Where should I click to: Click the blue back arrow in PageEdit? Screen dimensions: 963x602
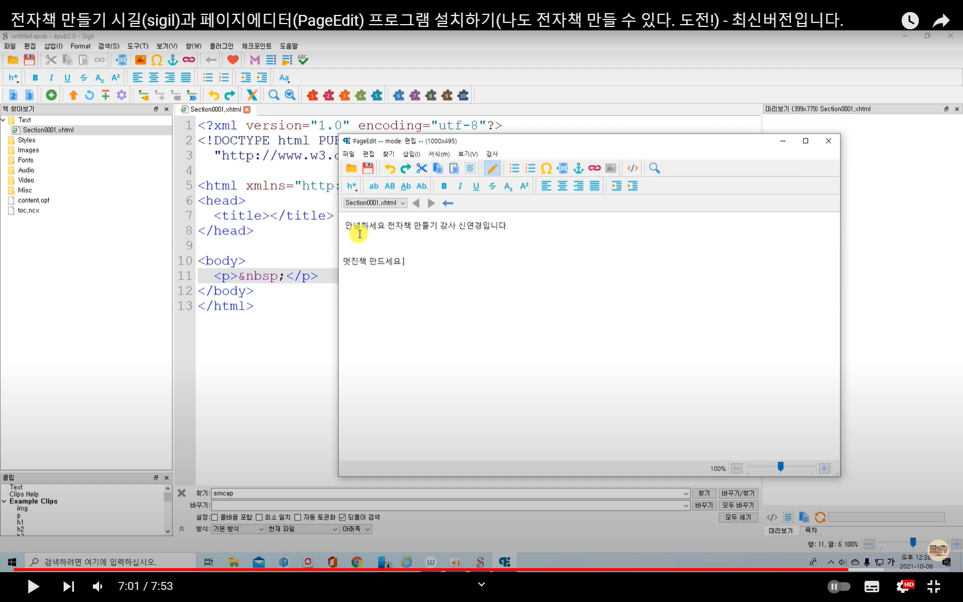pyautogui.click(x=448, y=203)
